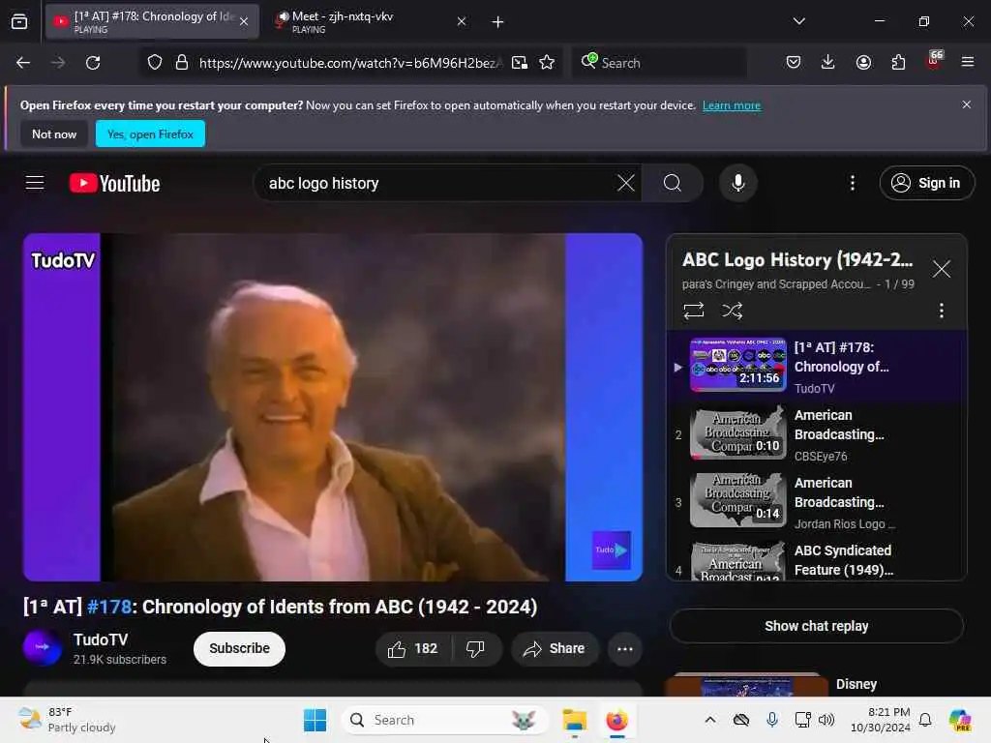Open the extension icon with 66 badge
This screenshot has height=743, width=991.
click(x=934, y=61)
